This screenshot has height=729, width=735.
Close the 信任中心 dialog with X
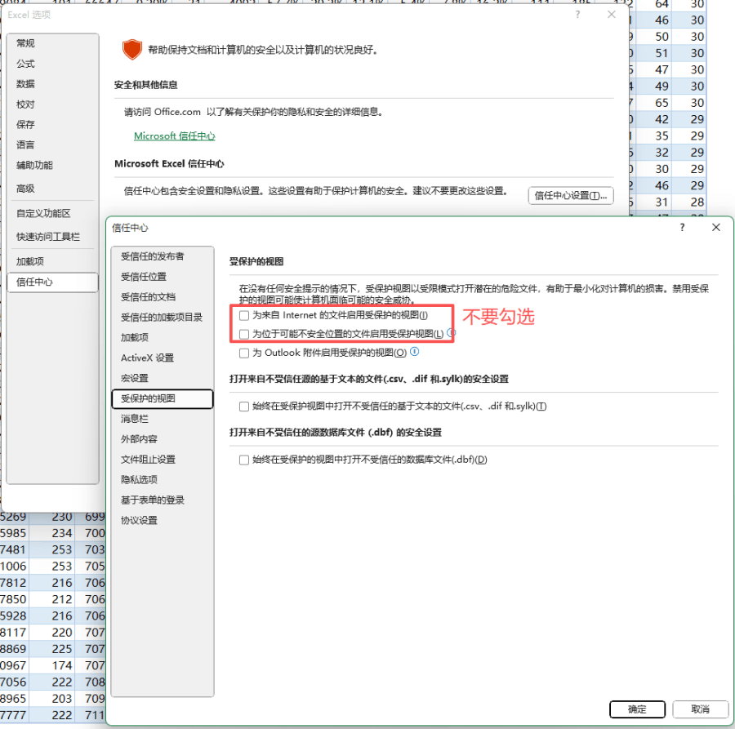(x=715, y=228)
